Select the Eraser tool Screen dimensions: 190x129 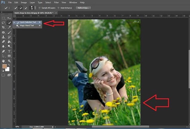click(3, 42)
